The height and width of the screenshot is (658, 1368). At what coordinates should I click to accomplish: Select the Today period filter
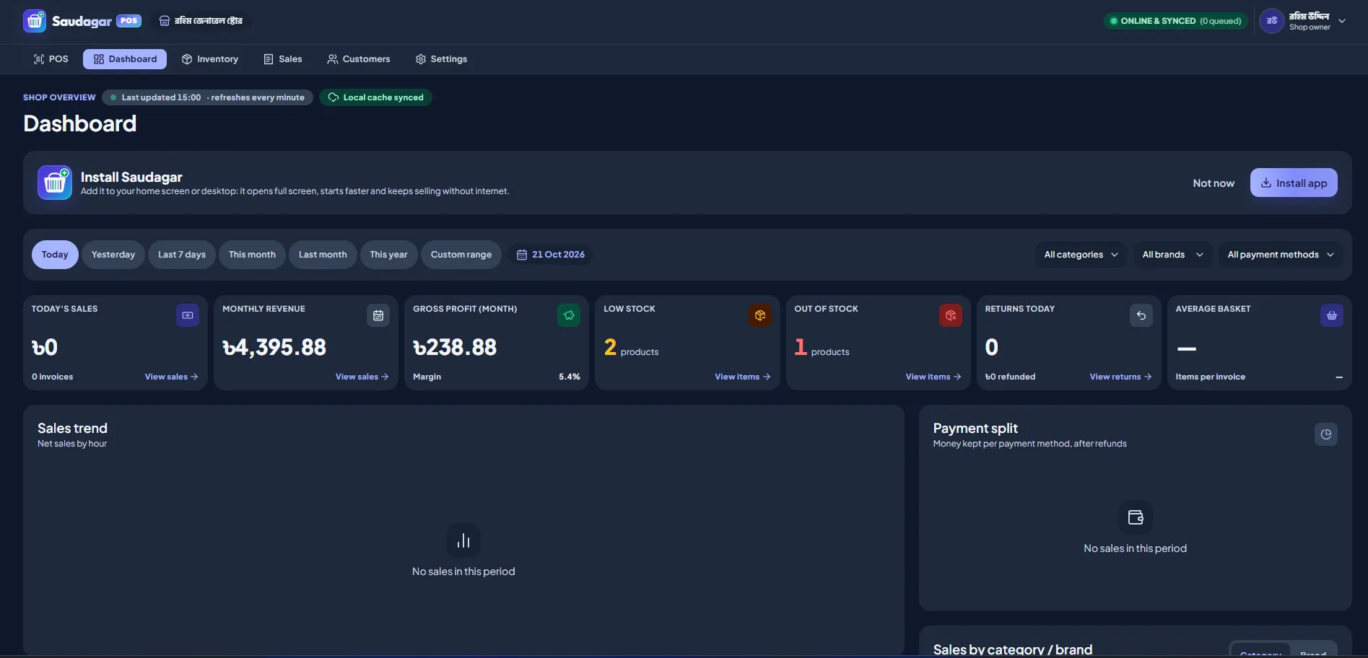[55, 255]
